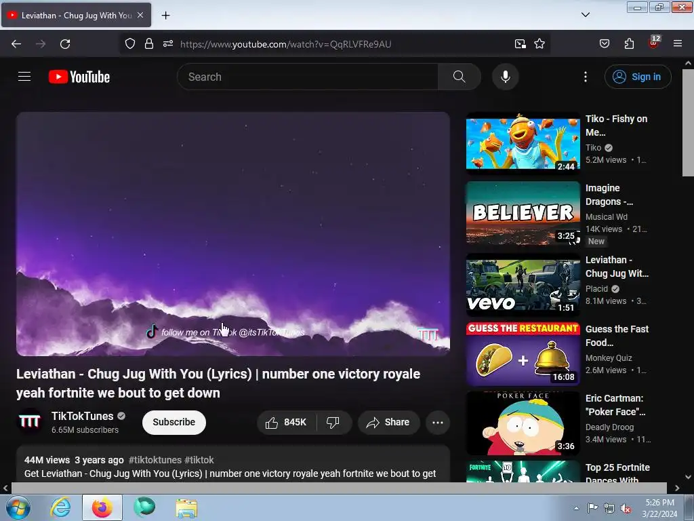Open the vevo Leviathan Placid thumbnail

523,284
